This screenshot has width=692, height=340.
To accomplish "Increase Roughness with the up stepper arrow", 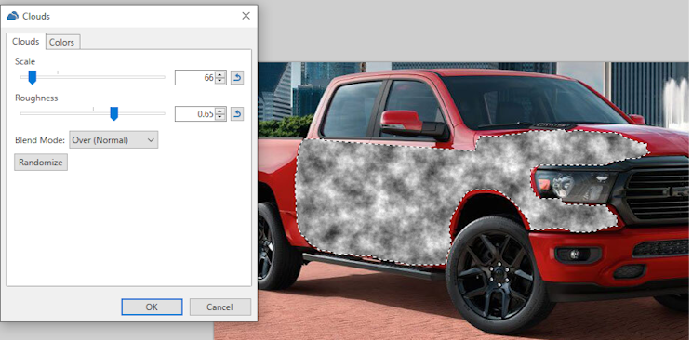I will [x=220, y=111].
